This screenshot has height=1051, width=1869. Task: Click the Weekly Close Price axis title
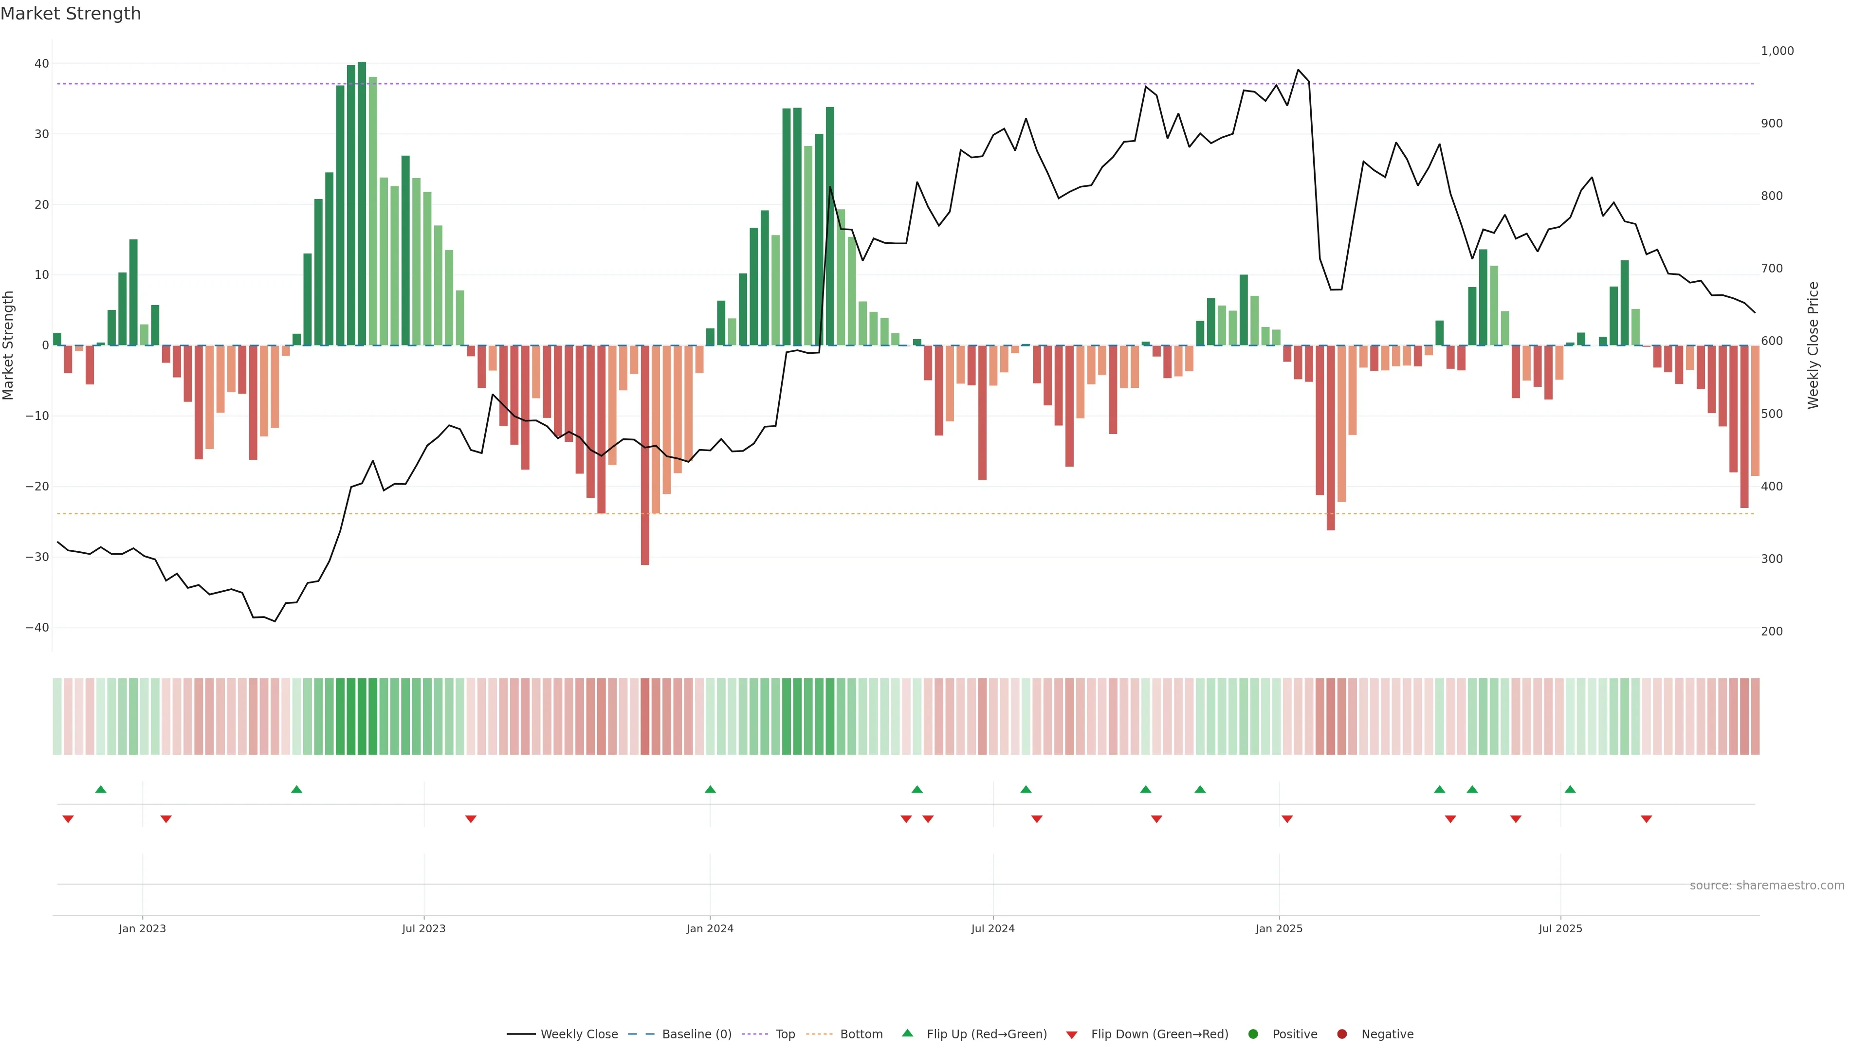1813,345
